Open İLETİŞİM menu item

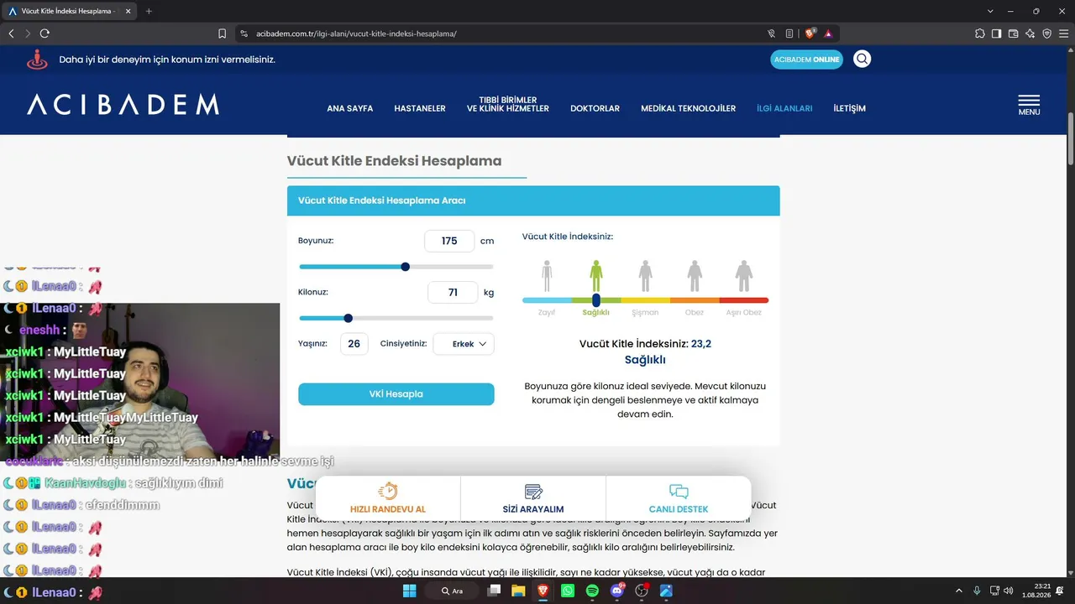849,108
